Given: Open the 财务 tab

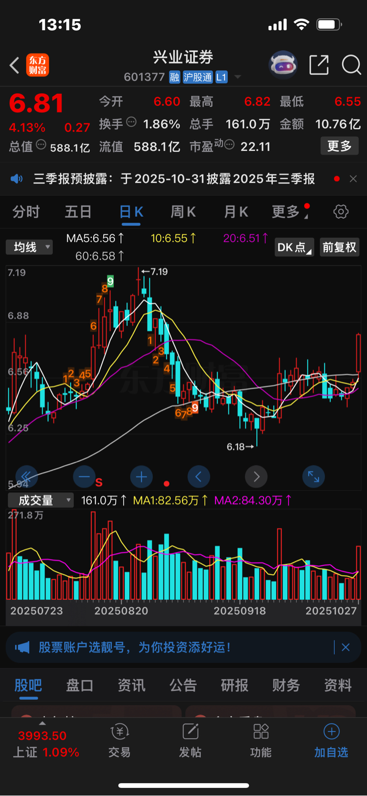Looking at the screenshot, I should tap(286, 685).
